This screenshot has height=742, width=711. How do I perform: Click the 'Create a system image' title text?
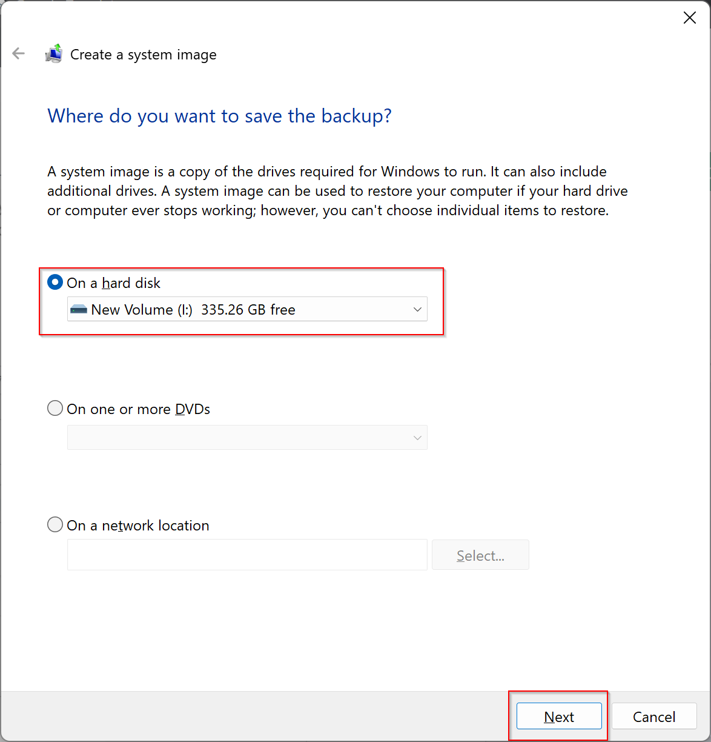(144, 55)
